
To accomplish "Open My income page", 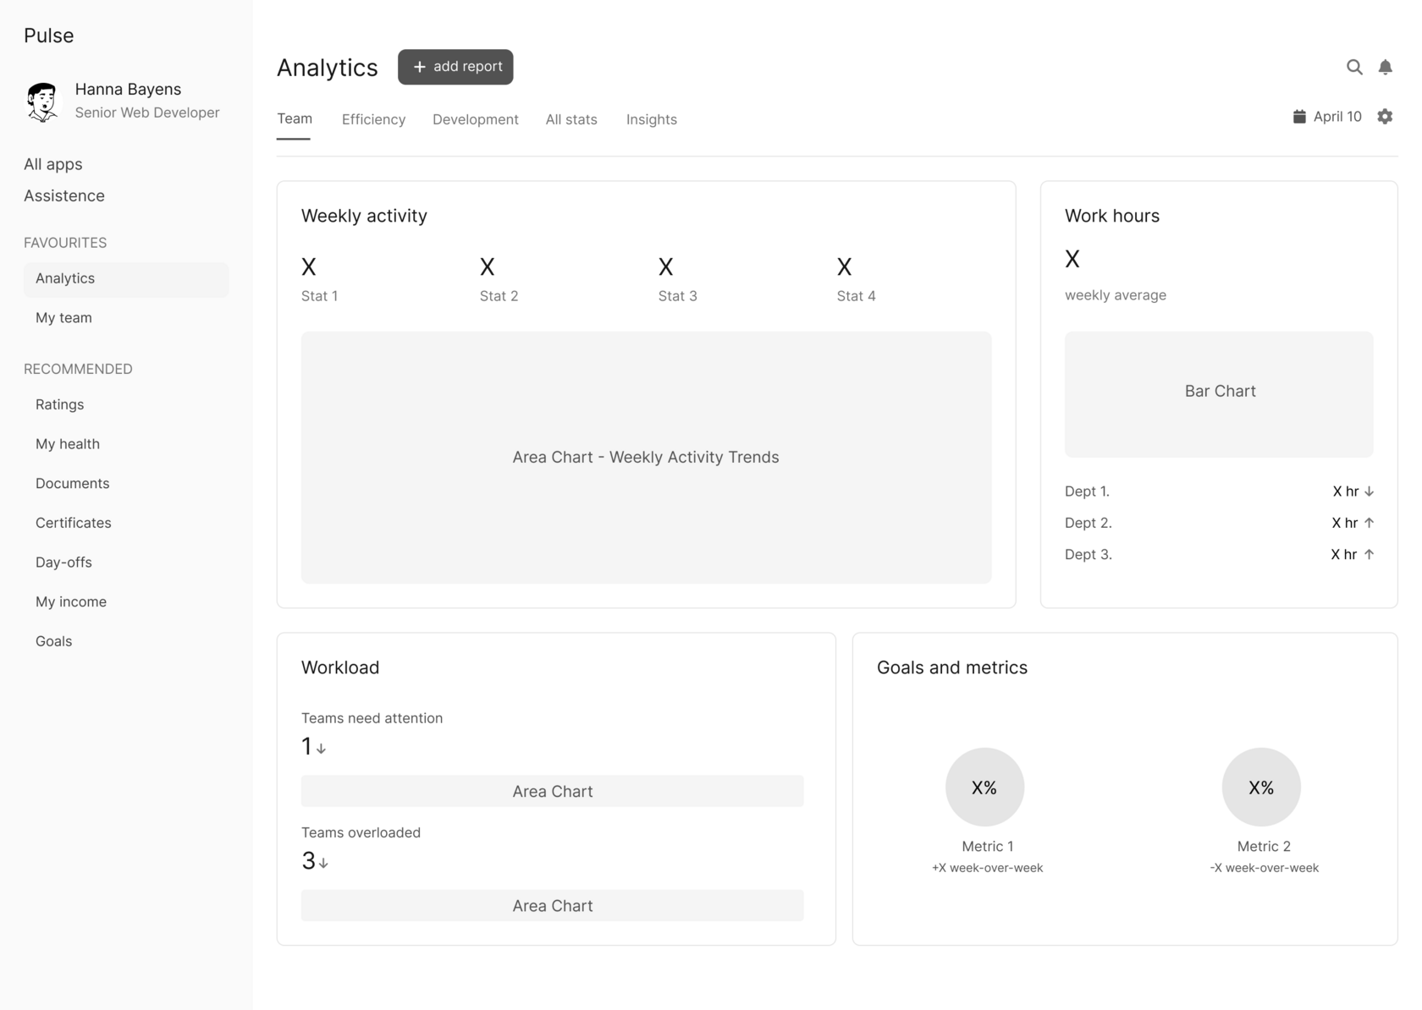I will click(x=71, y=601).
